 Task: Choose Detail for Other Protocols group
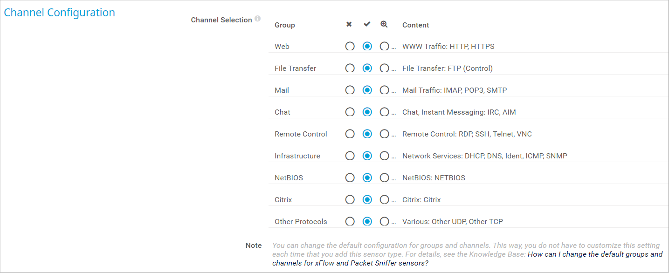(x=384, y=221)
